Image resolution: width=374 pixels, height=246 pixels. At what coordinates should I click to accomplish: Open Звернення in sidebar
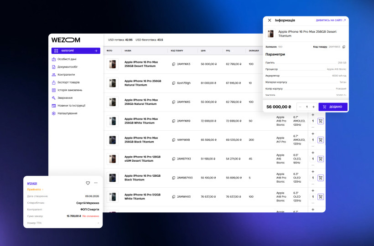[62, 98]
